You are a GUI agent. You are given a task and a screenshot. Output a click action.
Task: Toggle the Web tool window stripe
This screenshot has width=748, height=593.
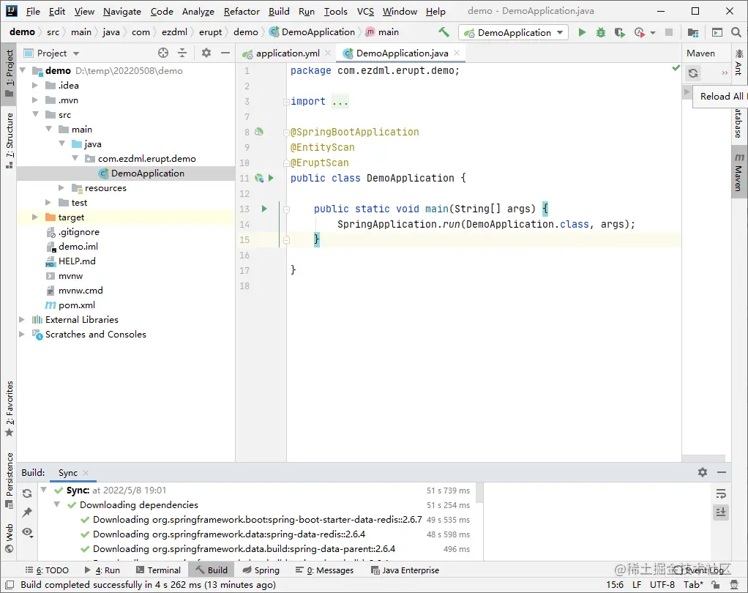pyautogui.click(x=9, y=538)
